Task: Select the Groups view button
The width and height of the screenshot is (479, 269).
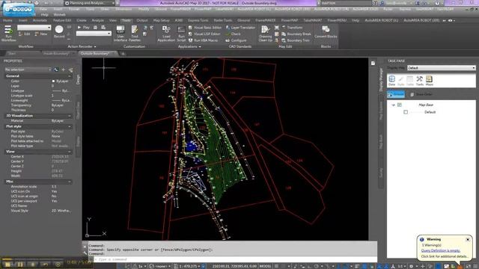Action: coord(396,94)
